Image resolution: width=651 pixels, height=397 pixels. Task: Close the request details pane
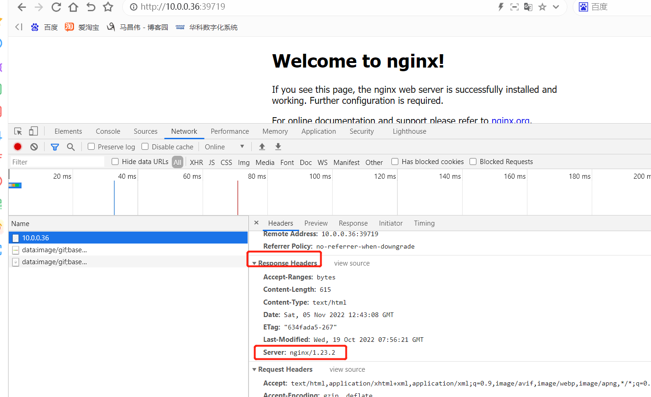click(x=256, y=222)
